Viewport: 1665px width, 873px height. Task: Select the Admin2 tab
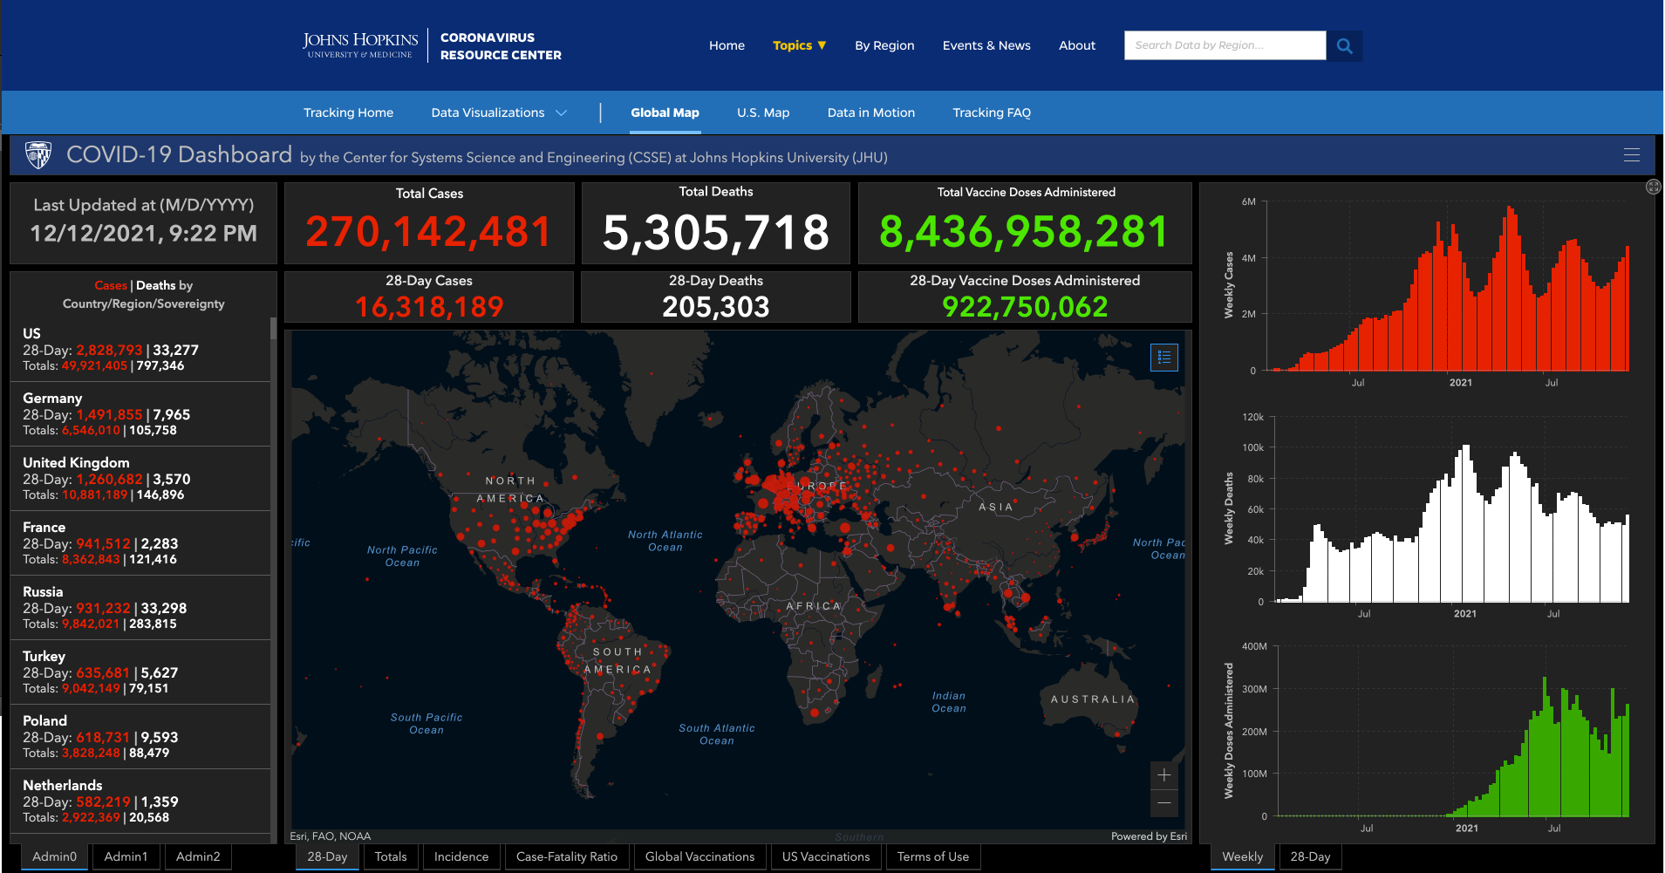coord(198,856)
